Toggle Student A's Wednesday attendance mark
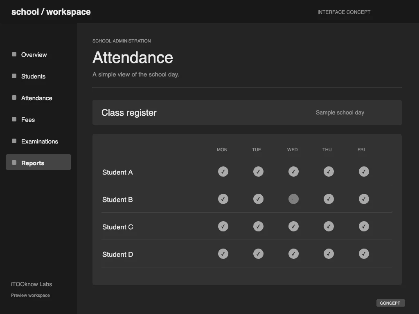This screenshot has width=419, height=314. (293, 172)
